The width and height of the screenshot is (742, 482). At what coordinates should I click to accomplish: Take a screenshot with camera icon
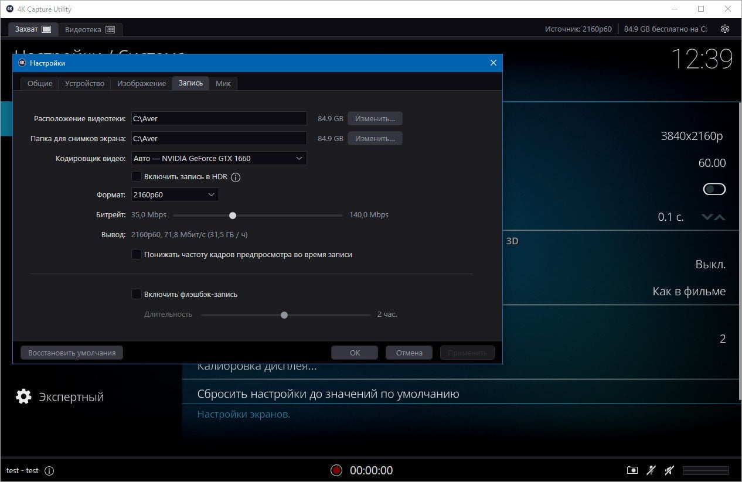(x=632, y=470)
